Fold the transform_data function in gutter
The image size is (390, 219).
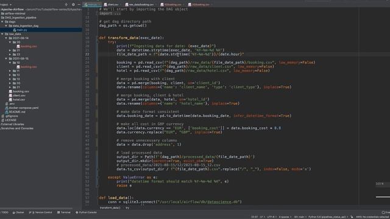(97, 38)
